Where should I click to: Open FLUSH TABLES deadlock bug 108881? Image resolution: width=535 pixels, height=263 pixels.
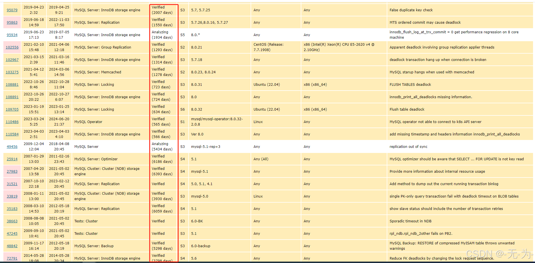coord(12,84)
